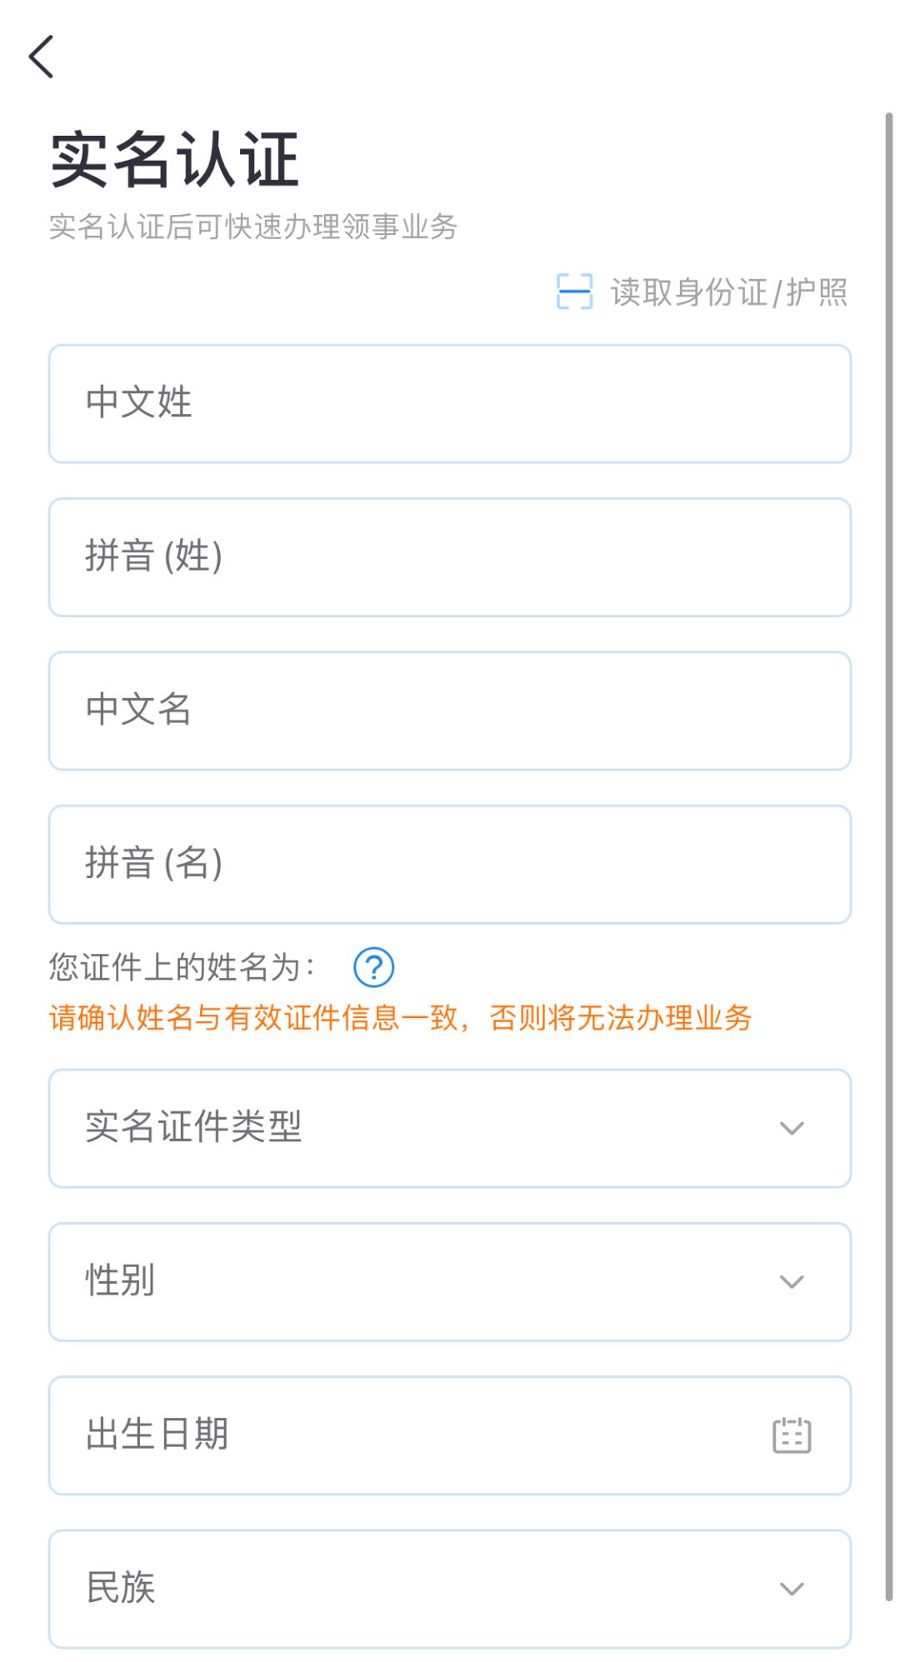Tap the 读取身份证/护照 link
The height and width of the screenshot is (1662, 900).
coord(725,293)
